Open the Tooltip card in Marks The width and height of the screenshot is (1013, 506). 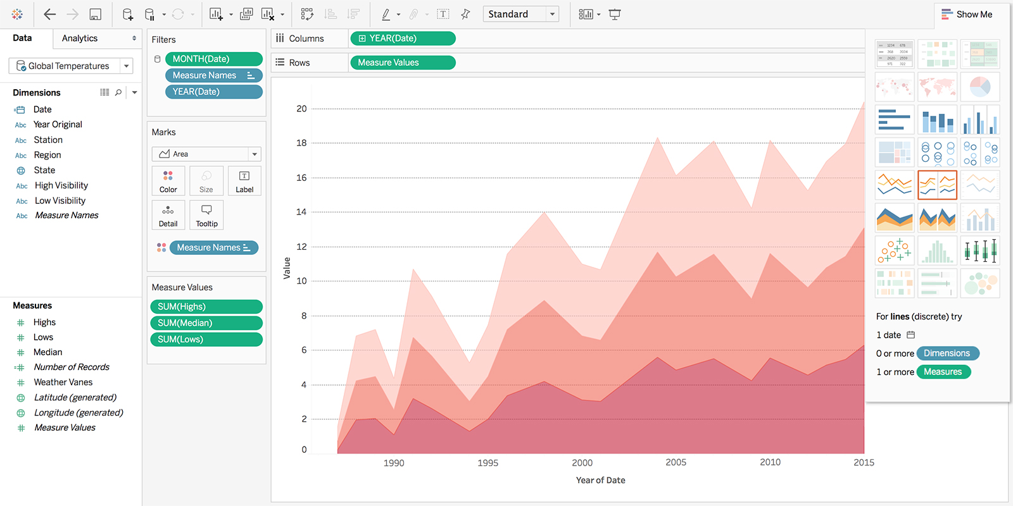click(x=206, y=215)
